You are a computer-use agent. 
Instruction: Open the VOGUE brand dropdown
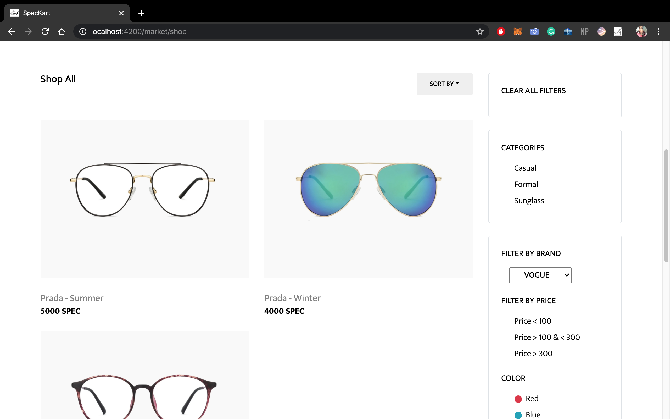pyautogui.click(x=540, y=275)
